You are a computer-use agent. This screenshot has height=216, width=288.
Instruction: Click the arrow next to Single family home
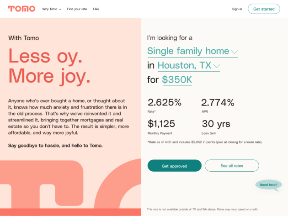tap(235, 52)
